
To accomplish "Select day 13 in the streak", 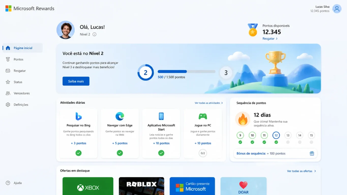I will click(288, 135).
